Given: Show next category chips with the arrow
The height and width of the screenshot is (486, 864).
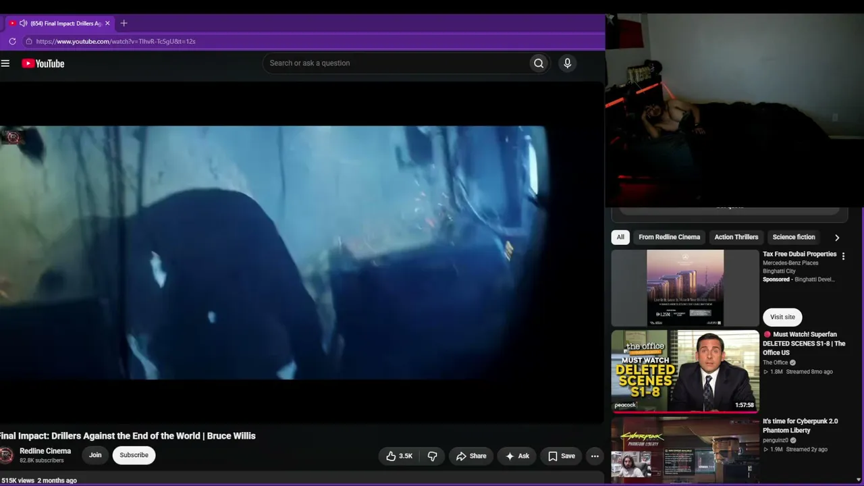Looking at the screenshot, I should (837, 238).
